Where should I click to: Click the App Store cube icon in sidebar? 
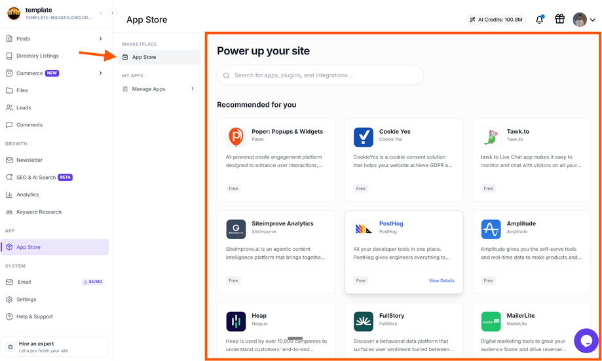(x=9, y=247)
